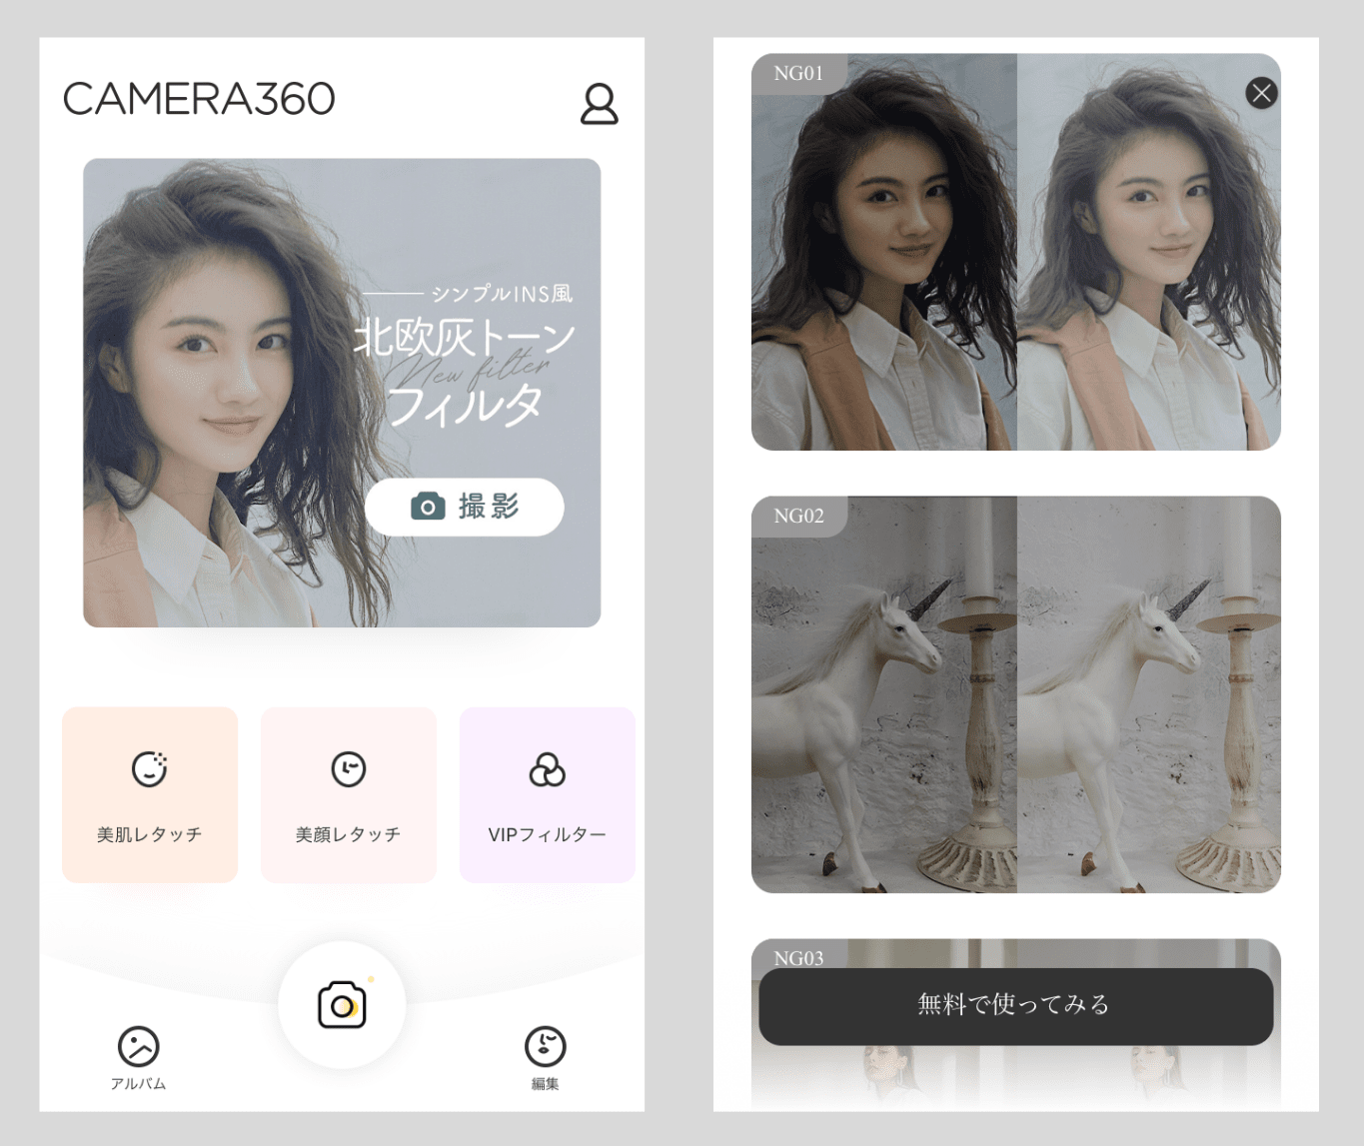The width and height of the screenshot is (1364, 1146).
Task: Open アルバム from the bottom navigation
Action: point(139,1059)
